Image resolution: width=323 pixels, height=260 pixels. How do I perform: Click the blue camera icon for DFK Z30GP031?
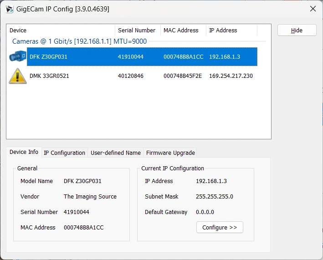[x=17, y=57]
